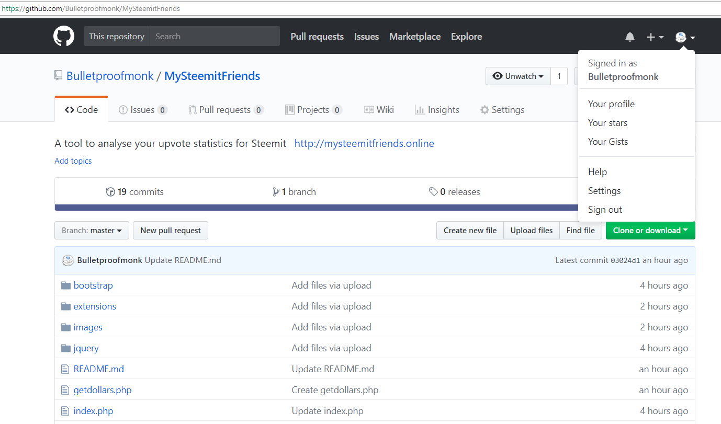Click the Insights tab graph icon
This screenshot has width=721, height=424.
tap(419, 110)
